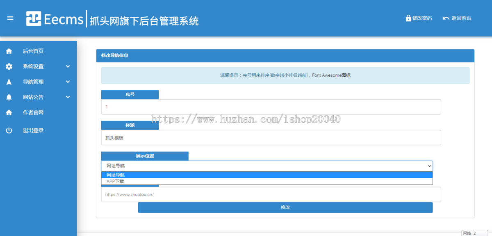This screenshot has width=492, height=236.
Task: Click the blue 修改 submit button
Action: (x=285, y=207)
